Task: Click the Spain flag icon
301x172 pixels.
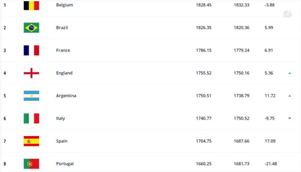Action: coord(31,141)
